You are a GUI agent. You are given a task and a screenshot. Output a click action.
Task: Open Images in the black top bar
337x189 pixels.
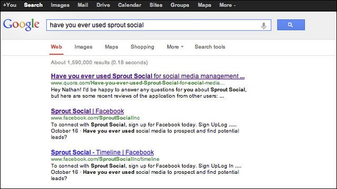point(60,5)
